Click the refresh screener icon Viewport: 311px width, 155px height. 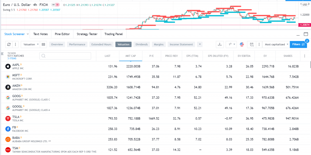pyautogui.click(x=9, y=44)
